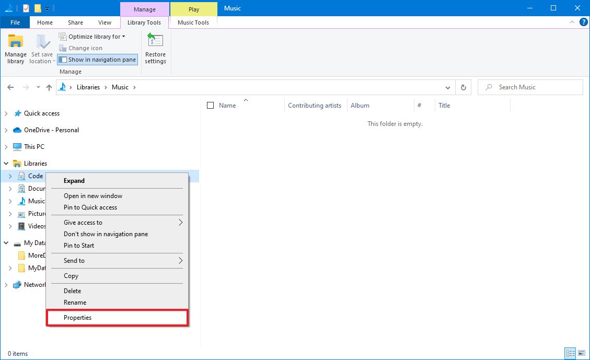Expand the This PC tree node
Image resolution: width=590 pixels, height=360 pixels.
6,147
